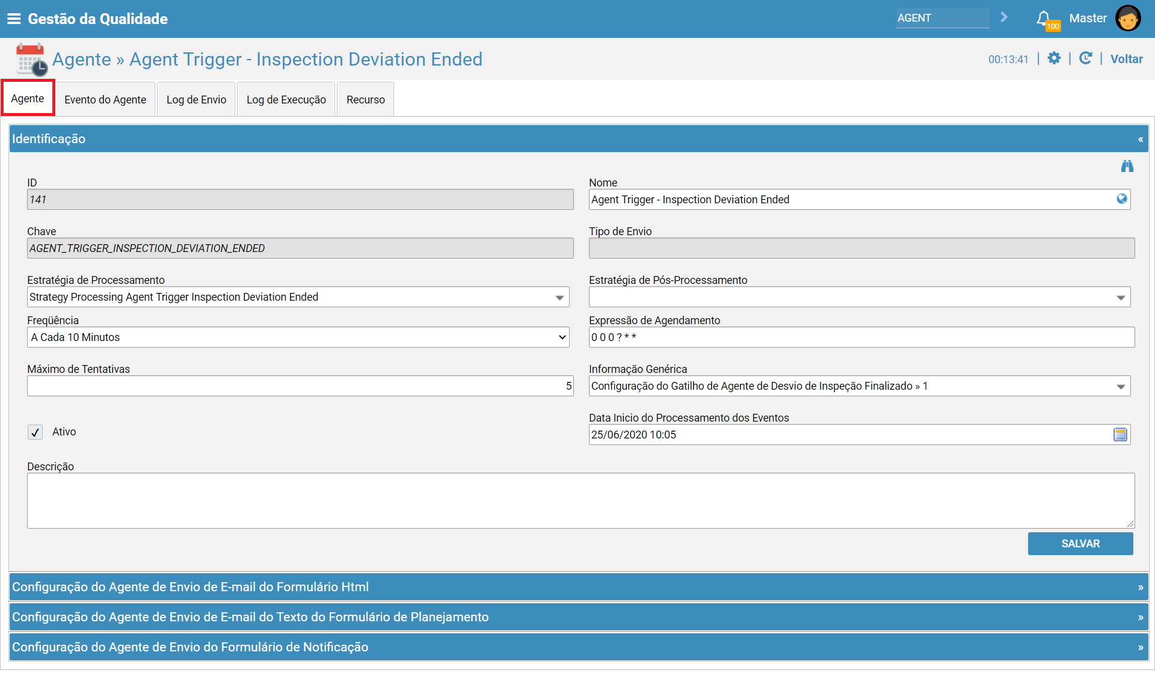
Task: Switch to the Recurso tab
Action: pyautogui.click(x=366, y=99)
